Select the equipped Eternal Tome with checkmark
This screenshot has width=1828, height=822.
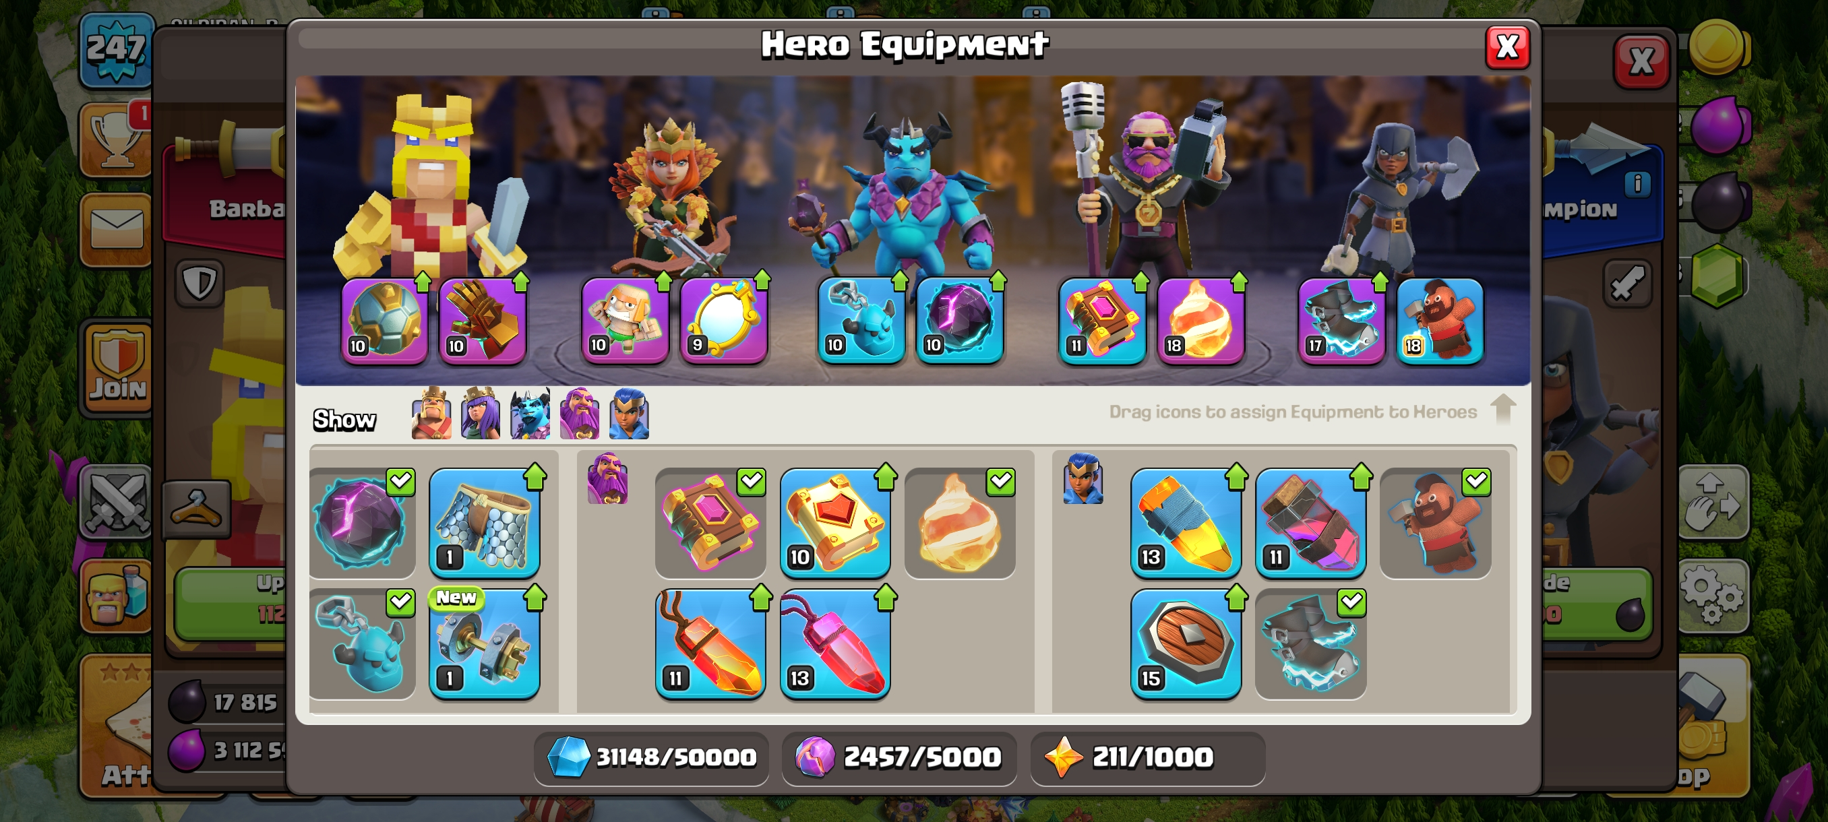[x=710, y=523]
